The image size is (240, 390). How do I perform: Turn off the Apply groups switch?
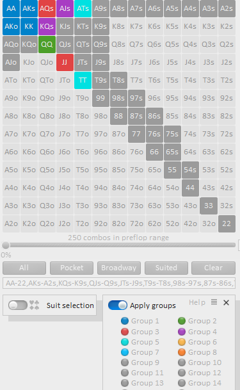[x=118, y=305]
